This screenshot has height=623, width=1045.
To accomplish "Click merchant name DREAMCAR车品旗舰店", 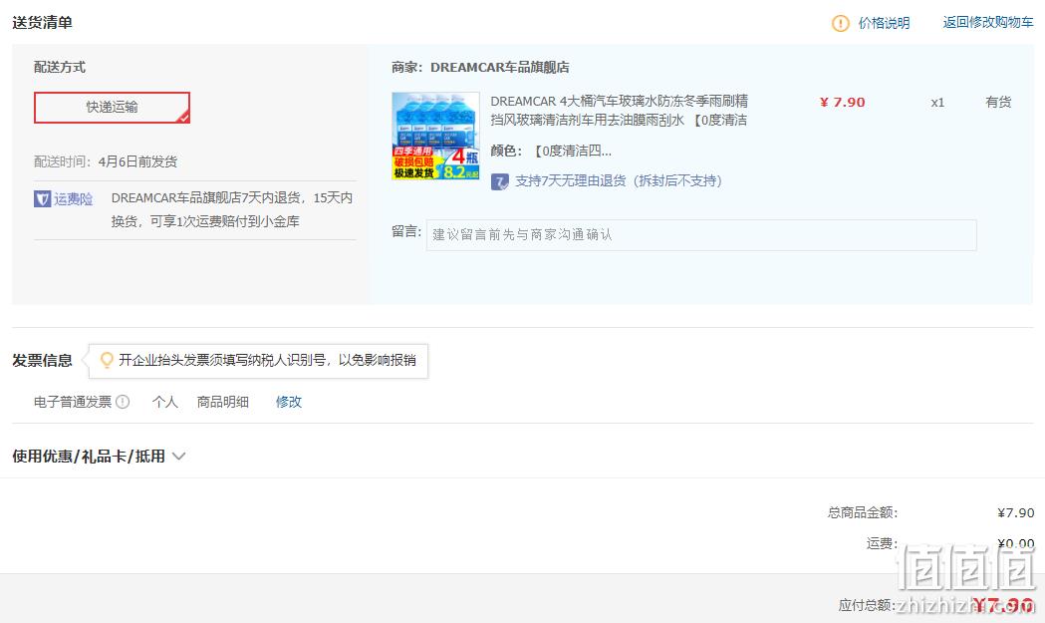I will (x=500, y=68).
